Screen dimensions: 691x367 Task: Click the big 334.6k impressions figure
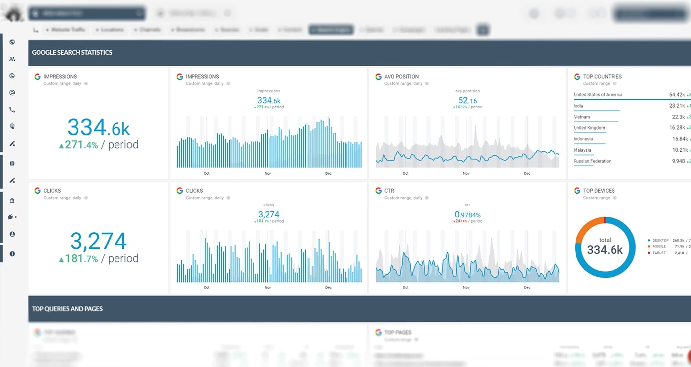click(x=99, y=127)
